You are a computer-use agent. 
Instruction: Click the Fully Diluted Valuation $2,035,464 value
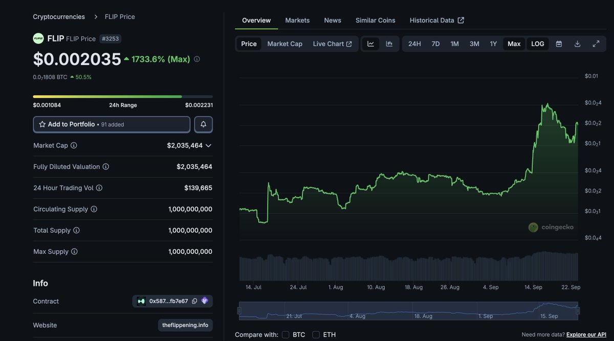(x=194, y=167)
